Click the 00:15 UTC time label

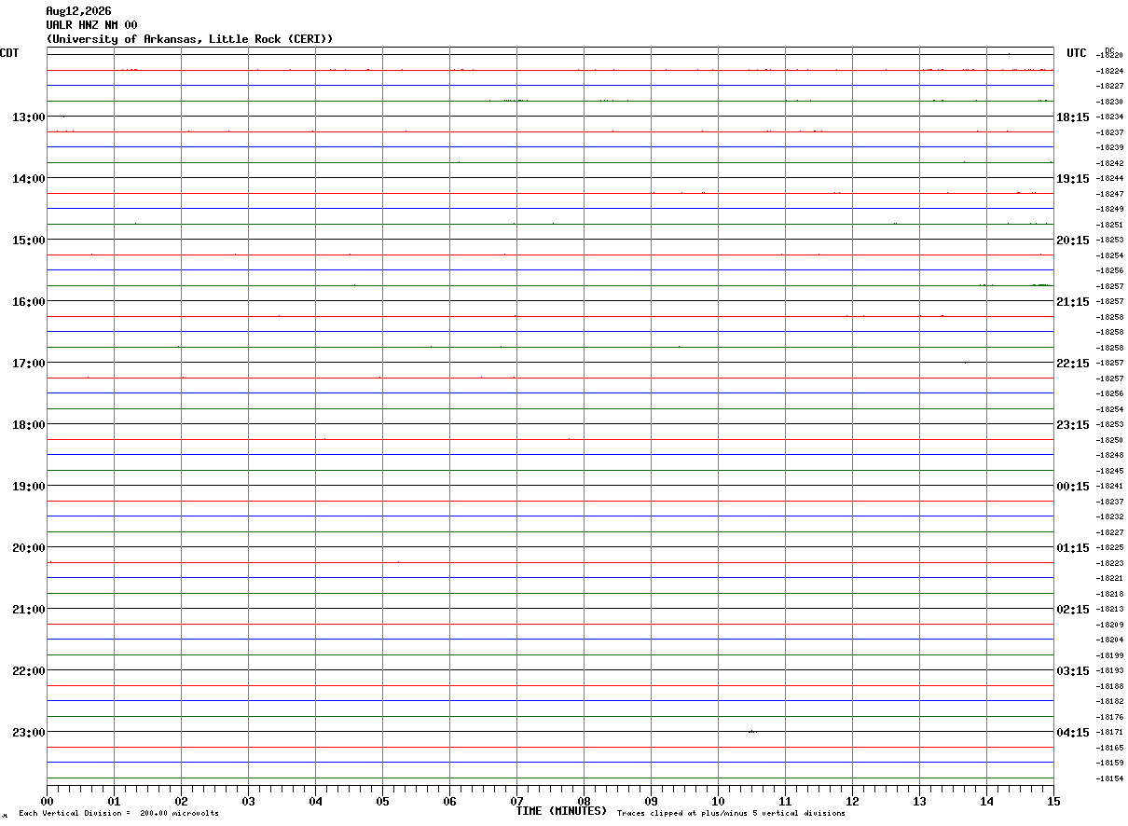click(1072, 486)
